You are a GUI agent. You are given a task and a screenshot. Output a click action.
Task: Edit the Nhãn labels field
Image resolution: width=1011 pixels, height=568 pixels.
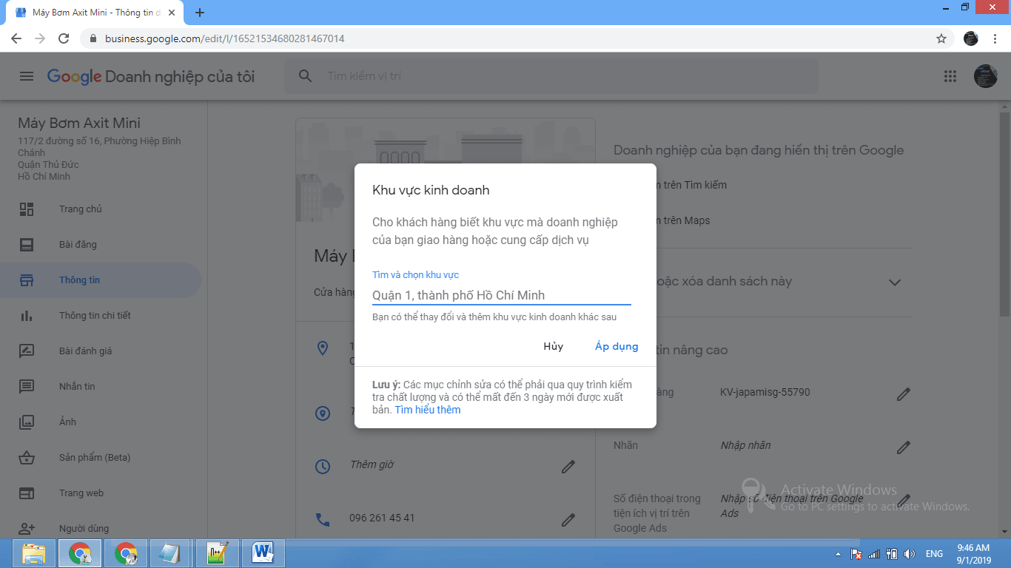903,447
